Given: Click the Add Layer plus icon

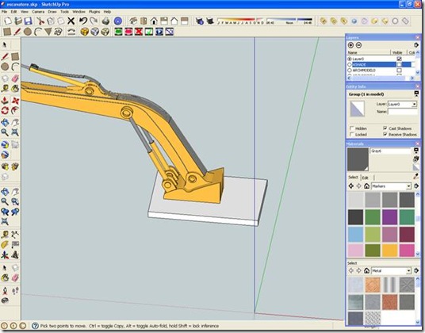Looking at the screenshot, I should pos(350,45).
